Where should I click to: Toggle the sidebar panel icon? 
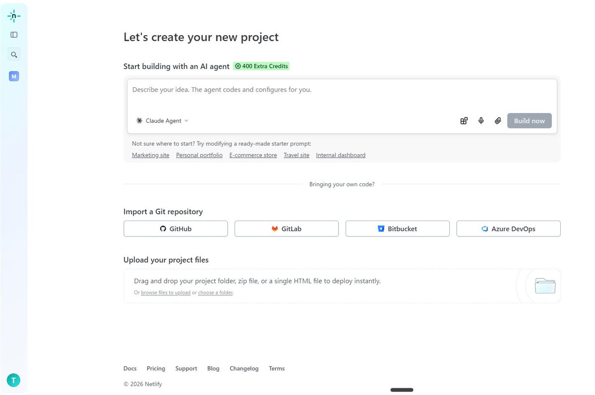coord(14,35)
